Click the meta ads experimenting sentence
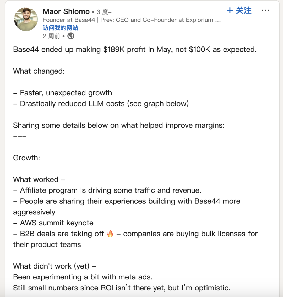The height and width of the screenshot is (297, 283). 83,277
